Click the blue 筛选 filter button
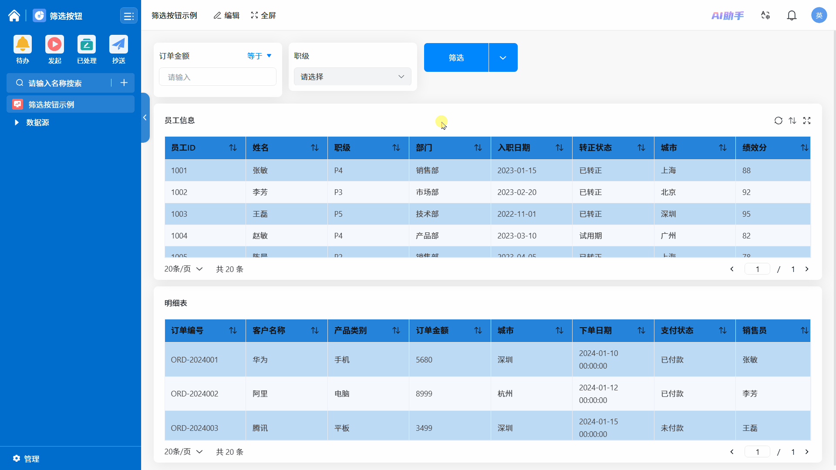Screen dimensions: 836x470 [x=456, y=57]
